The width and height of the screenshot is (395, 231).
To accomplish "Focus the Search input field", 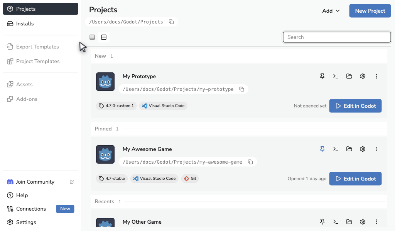I will pos(337,37).
